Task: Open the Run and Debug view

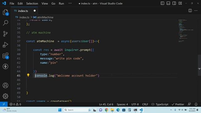Action: point(5,45)
